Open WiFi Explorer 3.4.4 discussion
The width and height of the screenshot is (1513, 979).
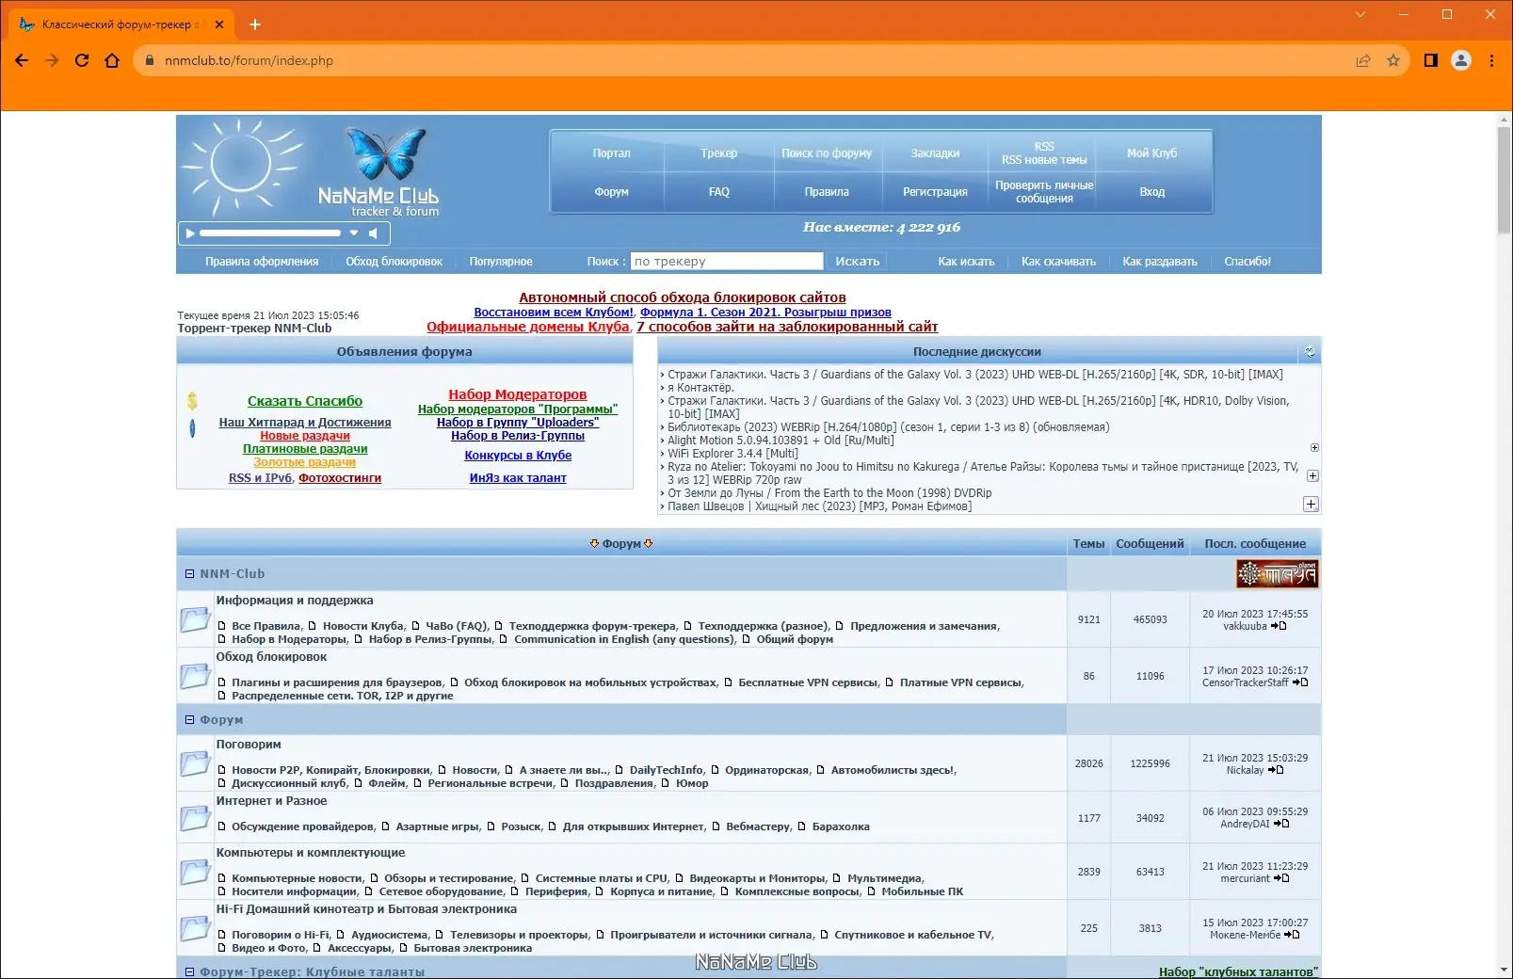click(732, 454)
